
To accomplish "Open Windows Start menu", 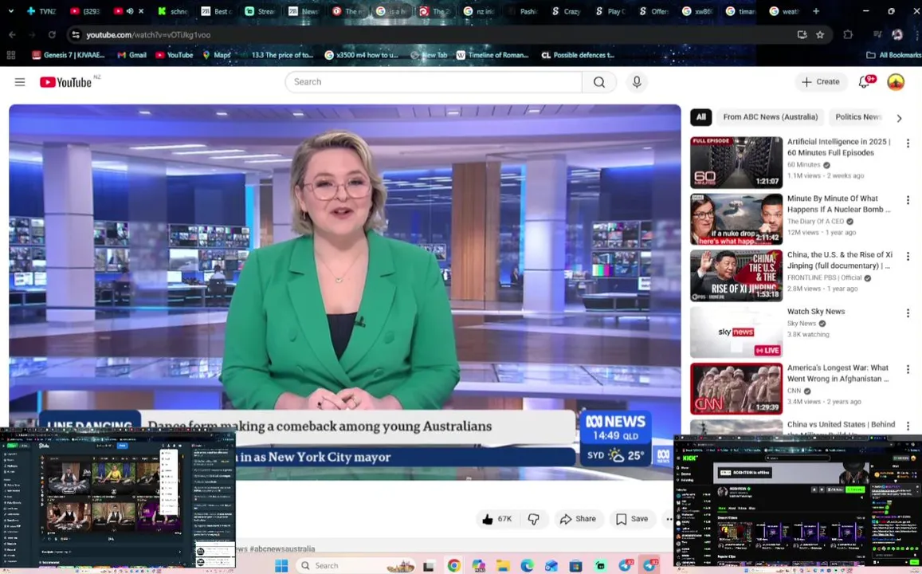I will 281,566.
